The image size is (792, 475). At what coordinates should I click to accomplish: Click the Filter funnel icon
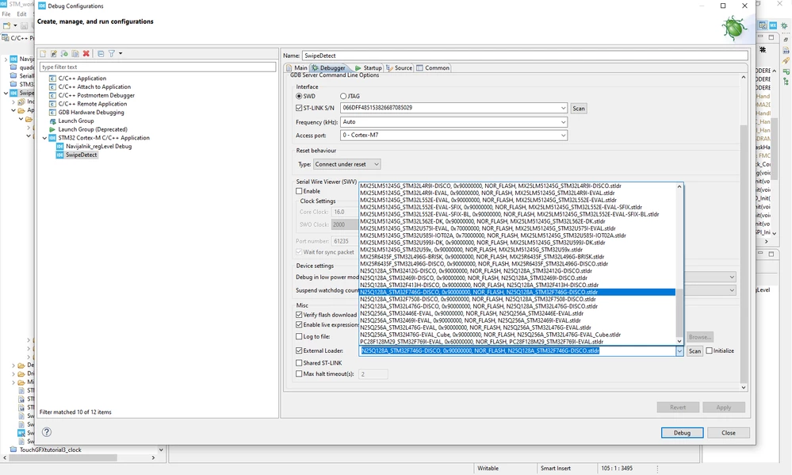pyautogui.click(x=112, y=54)
